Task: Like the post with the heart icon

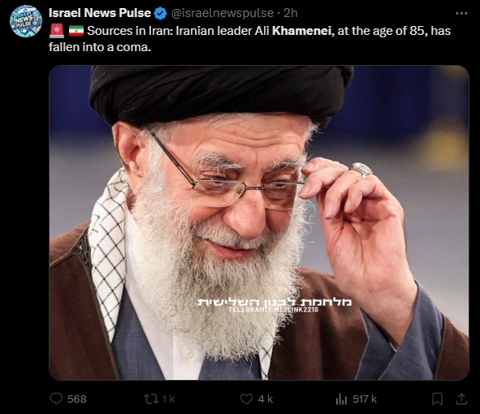Action: point(246,399)
